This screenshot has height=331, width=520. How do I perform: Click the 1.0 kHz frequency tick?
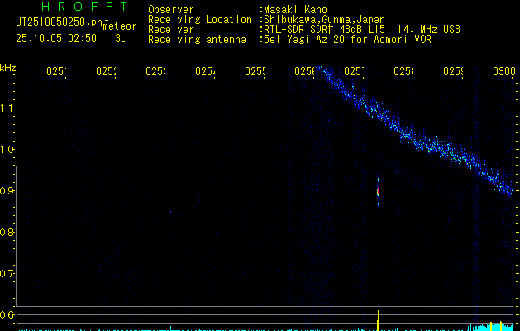click(x=8, y=150)
